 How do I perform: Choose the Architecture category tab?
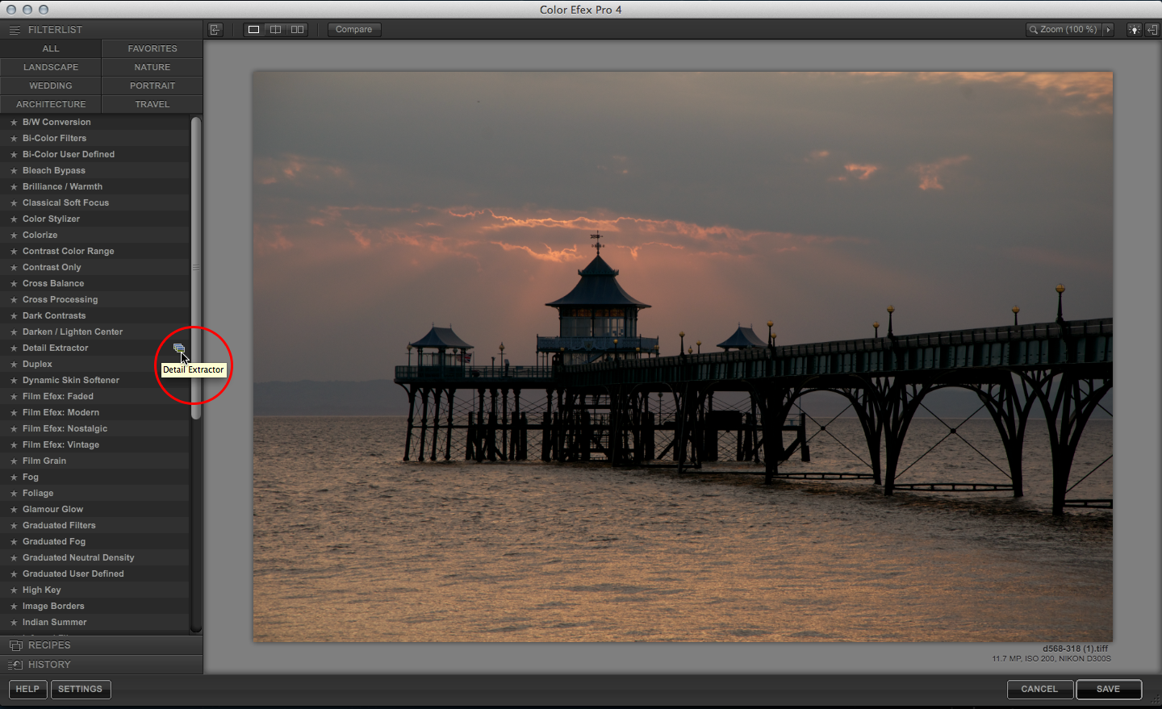pyautogui.click(x=51, y=104)
